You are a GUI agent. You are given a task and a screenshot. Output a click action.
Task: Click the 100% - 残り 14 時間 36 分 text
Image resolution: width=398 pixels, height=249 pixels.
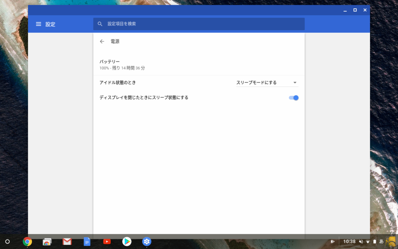pyautogui.click(x=122, y=68)
